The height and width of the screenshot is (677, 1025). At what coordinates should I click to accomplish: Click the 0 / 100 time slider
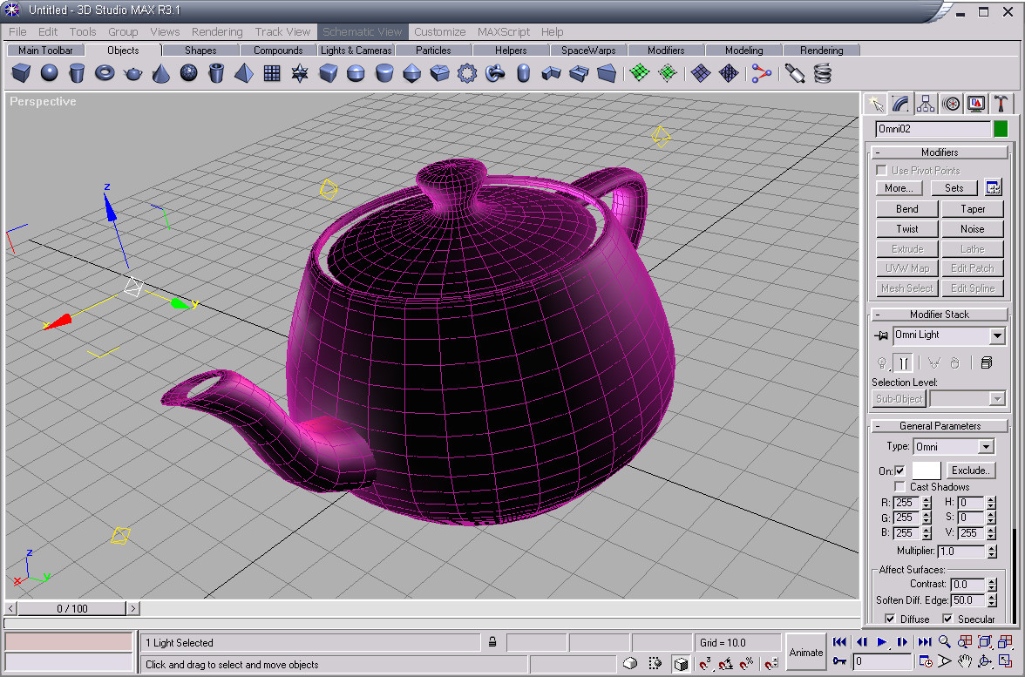(x=71, y=608)
